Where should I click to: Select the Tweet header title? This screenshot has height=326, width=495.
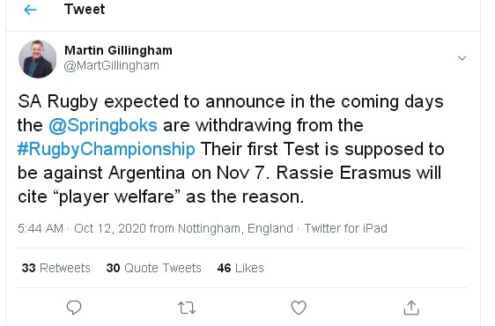85,9
